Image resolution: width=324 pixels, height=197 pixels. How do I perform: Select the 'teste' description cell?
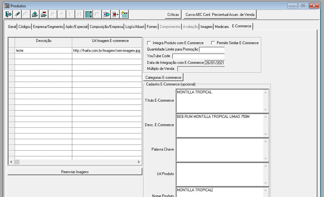pyautogui.click(x=43, y=51)
